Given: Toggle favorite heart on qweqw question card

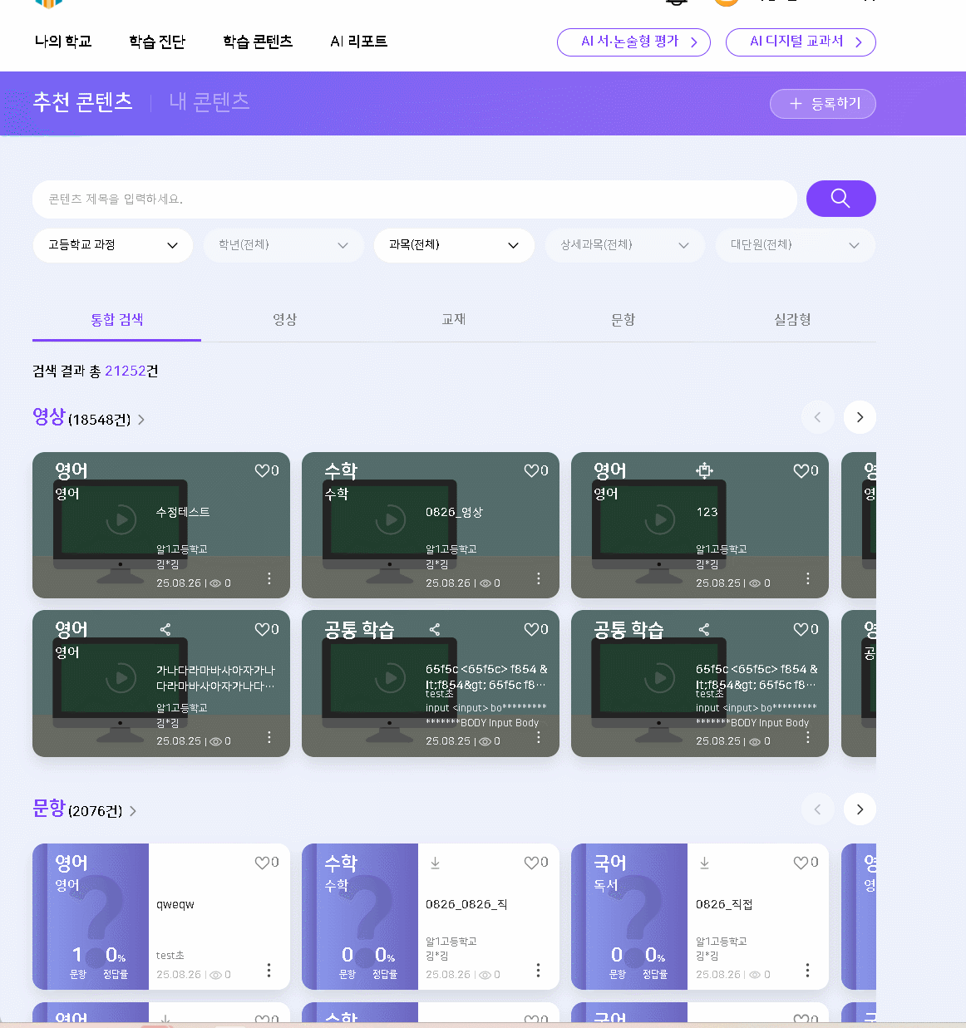Looking at the screenshot, I should 262,863.
